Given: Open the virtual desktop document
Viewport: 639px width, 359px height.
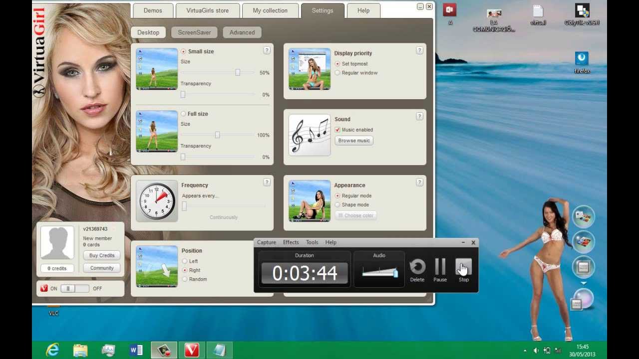Looking at the screenshot, I should pyautogui.click(x=538, y=15).
